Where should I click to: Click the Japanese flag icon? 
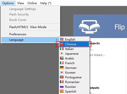(62, 53)
